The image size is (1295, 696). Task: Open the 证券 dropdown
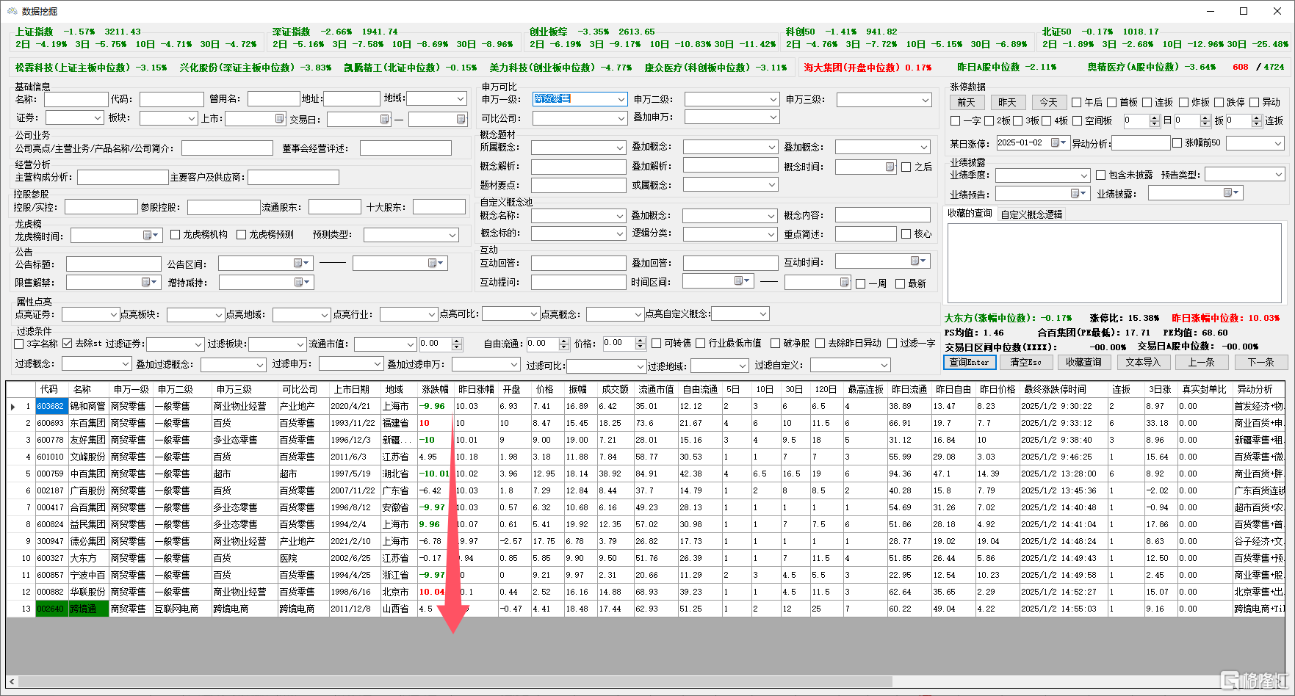pos(97,117)
